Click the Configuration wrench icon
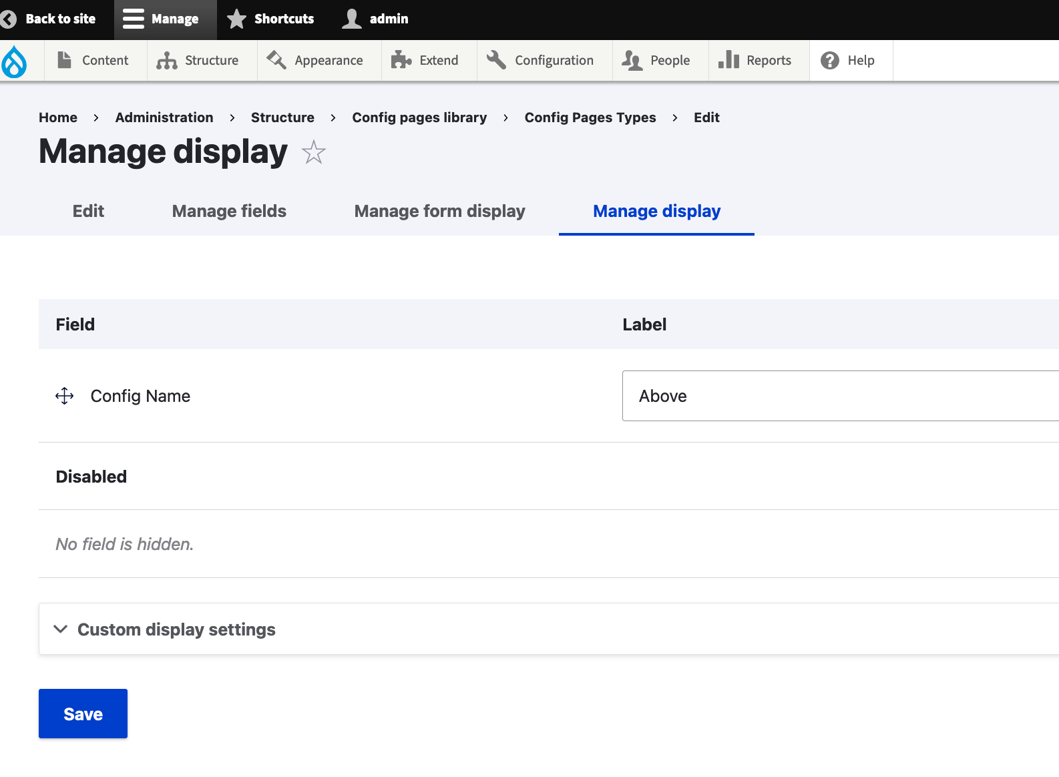The image size is (1059, 777). coord(496,59)
